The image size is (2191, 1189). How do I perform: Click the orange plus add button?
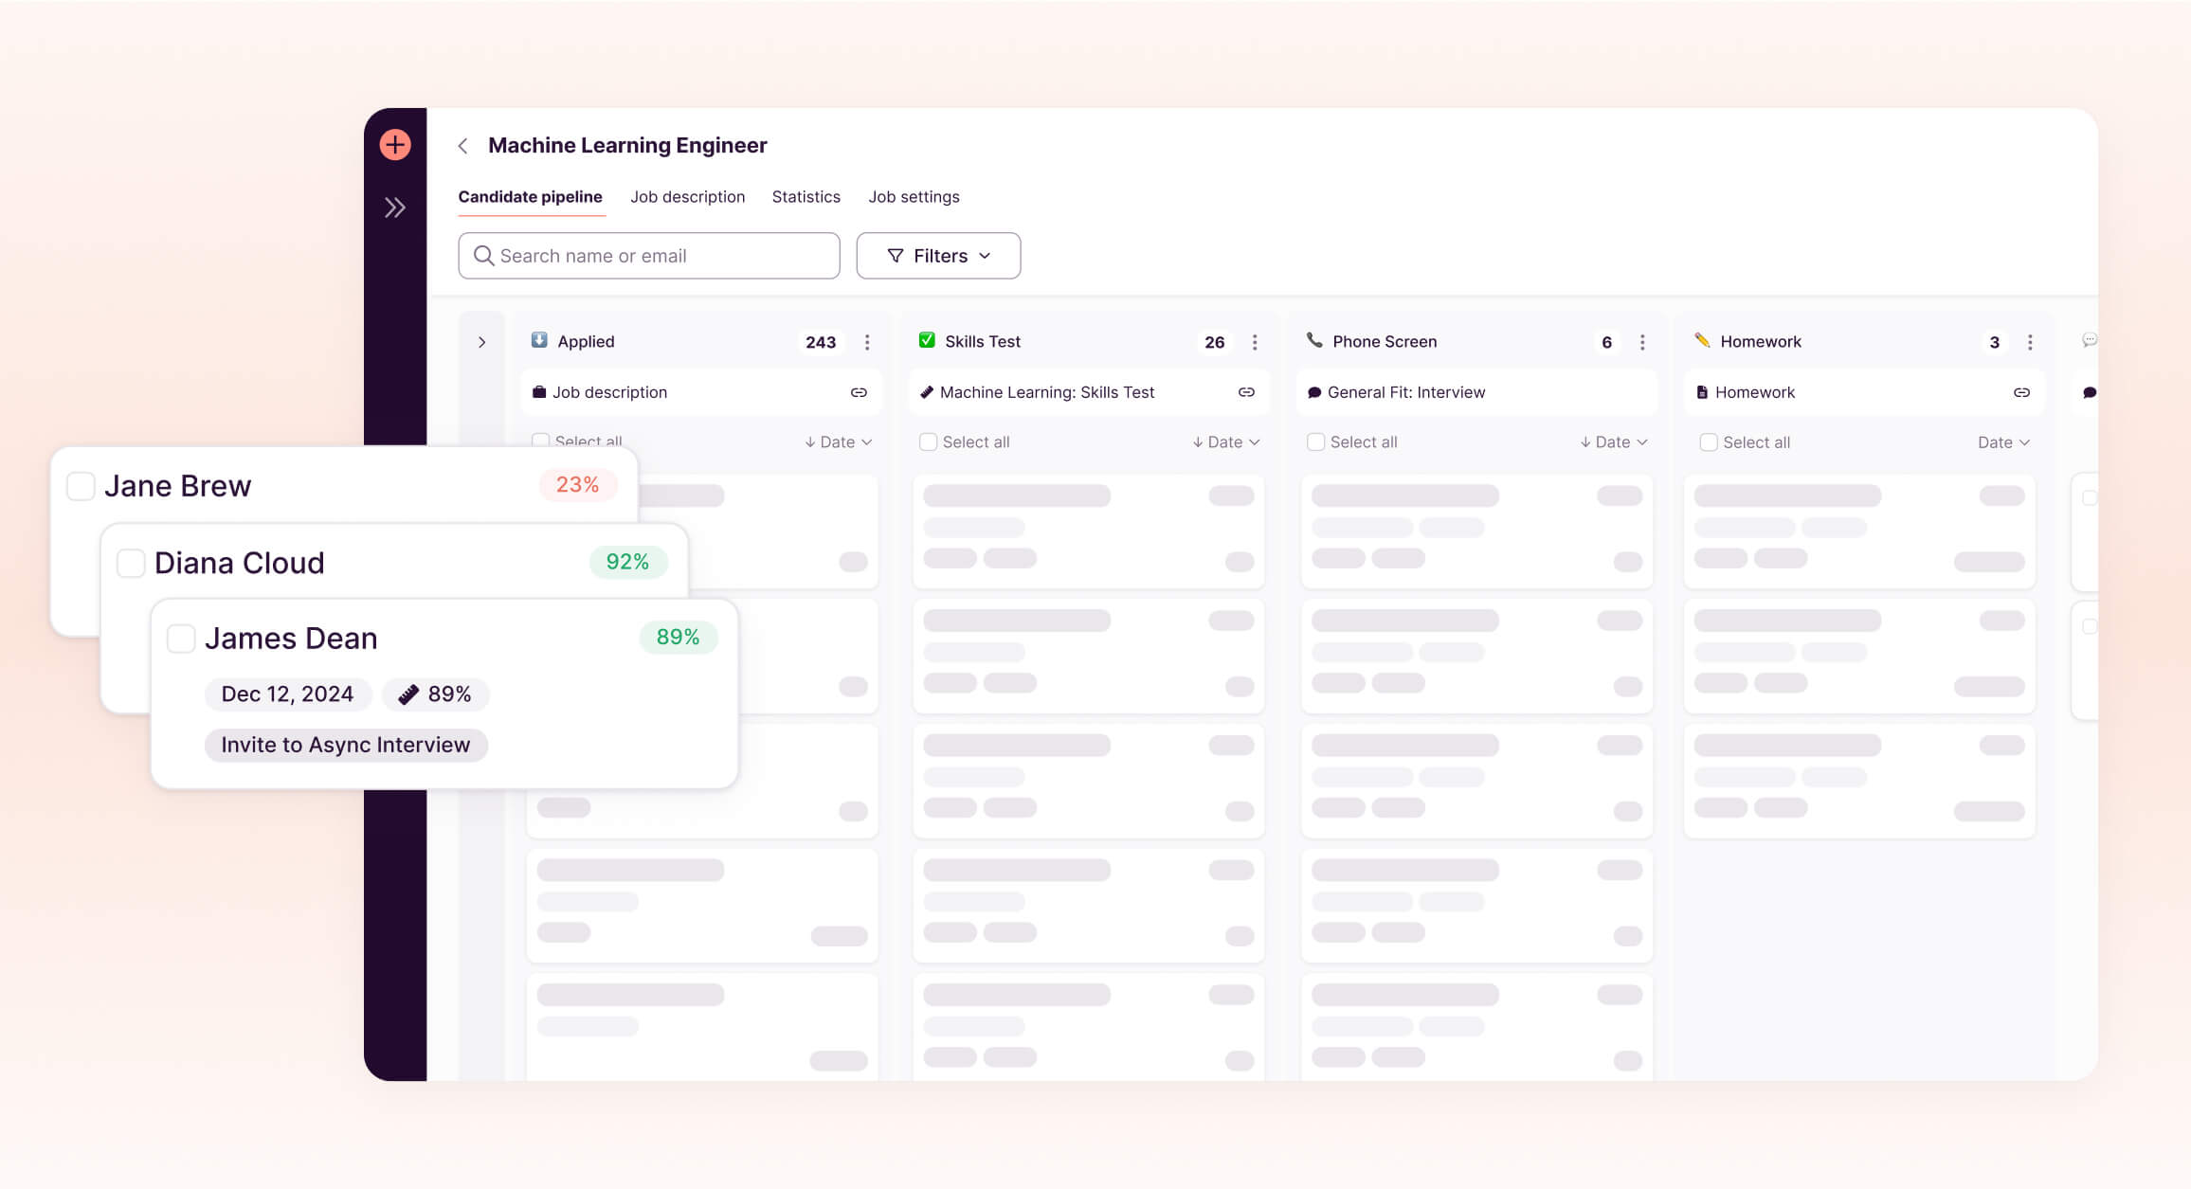(x=395, y=145)
